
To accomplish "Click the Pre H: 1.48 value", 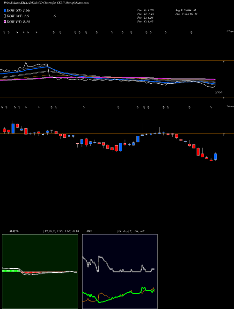I will coord(146,14).
